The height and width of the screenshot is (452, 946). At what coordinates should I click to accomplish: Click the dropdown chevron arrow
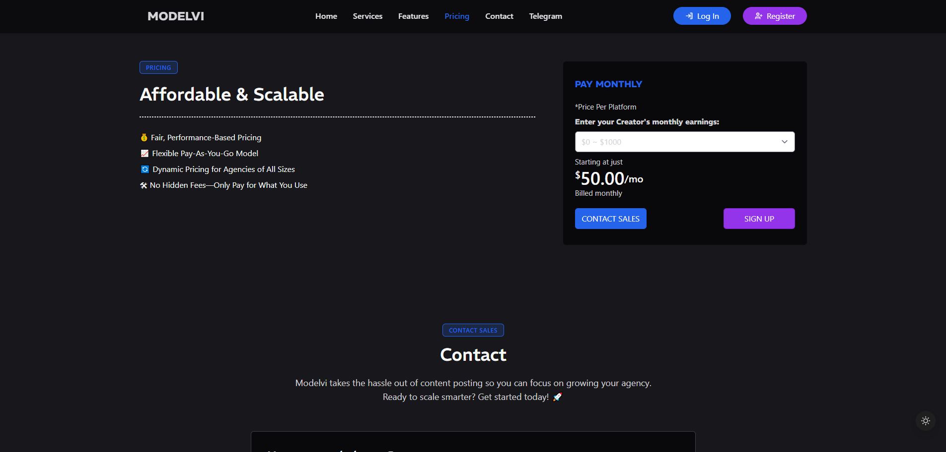coord(784,142)
